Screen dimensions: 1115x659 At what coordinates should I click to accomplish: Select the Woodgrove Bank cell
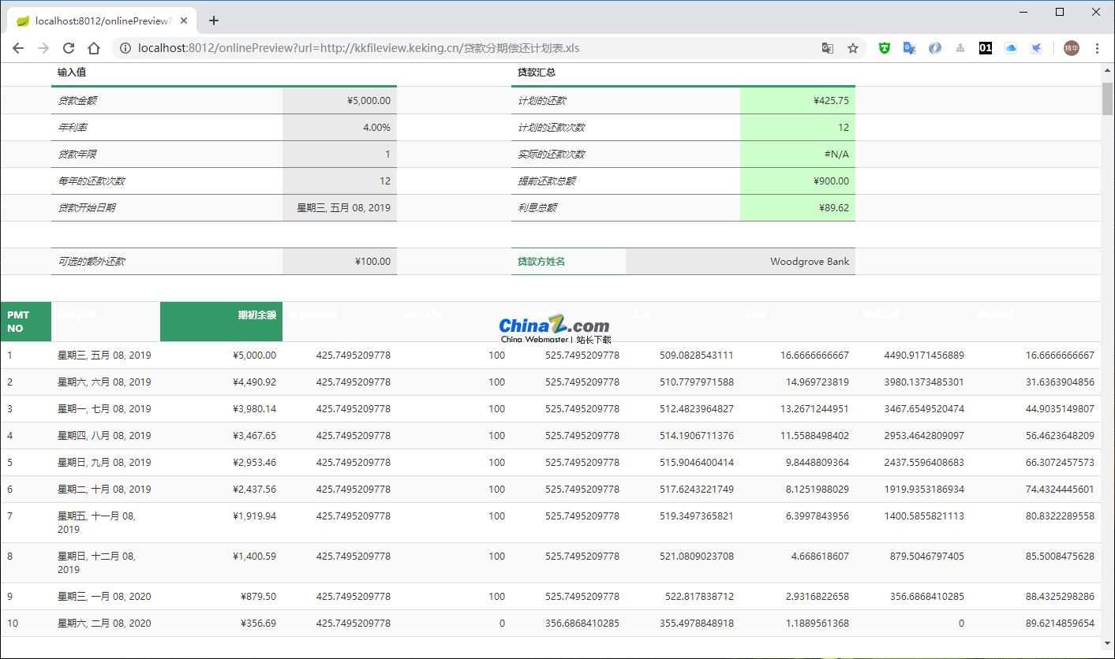740,262
